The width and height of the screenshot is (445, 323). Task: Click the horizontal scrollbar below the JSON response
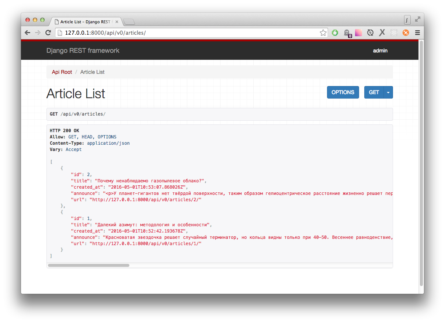point(88,265)
